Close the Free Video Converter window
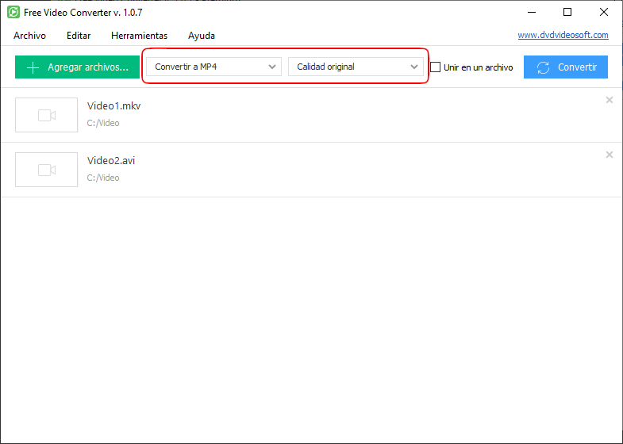 tap(604, 13)
